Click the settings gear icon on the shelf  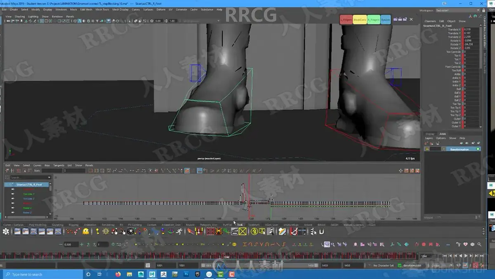(6, 232)
